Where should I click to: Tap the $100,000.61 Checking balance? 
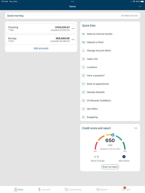62,27
